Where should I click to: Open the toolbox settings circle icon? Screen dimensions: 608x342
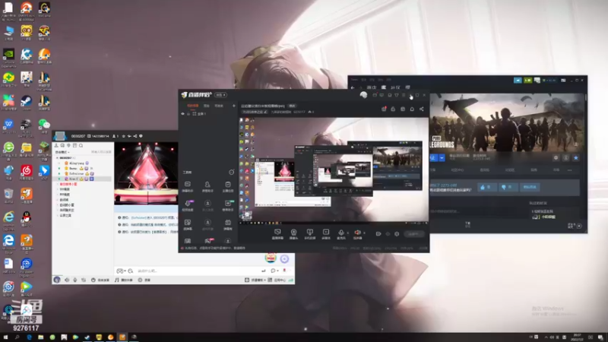232,173
